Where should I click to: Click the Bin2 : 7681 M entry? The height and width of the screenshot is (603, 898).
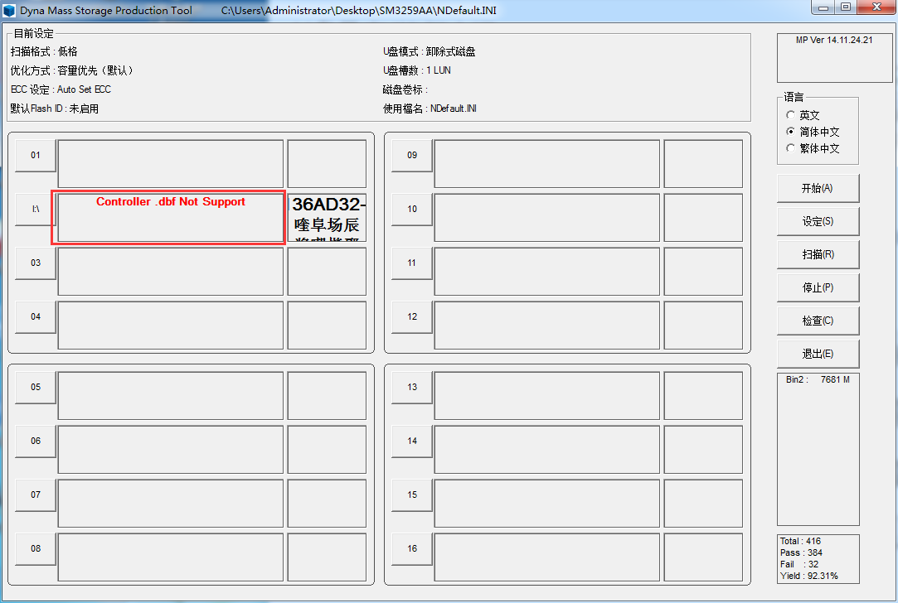click(818, 379)
